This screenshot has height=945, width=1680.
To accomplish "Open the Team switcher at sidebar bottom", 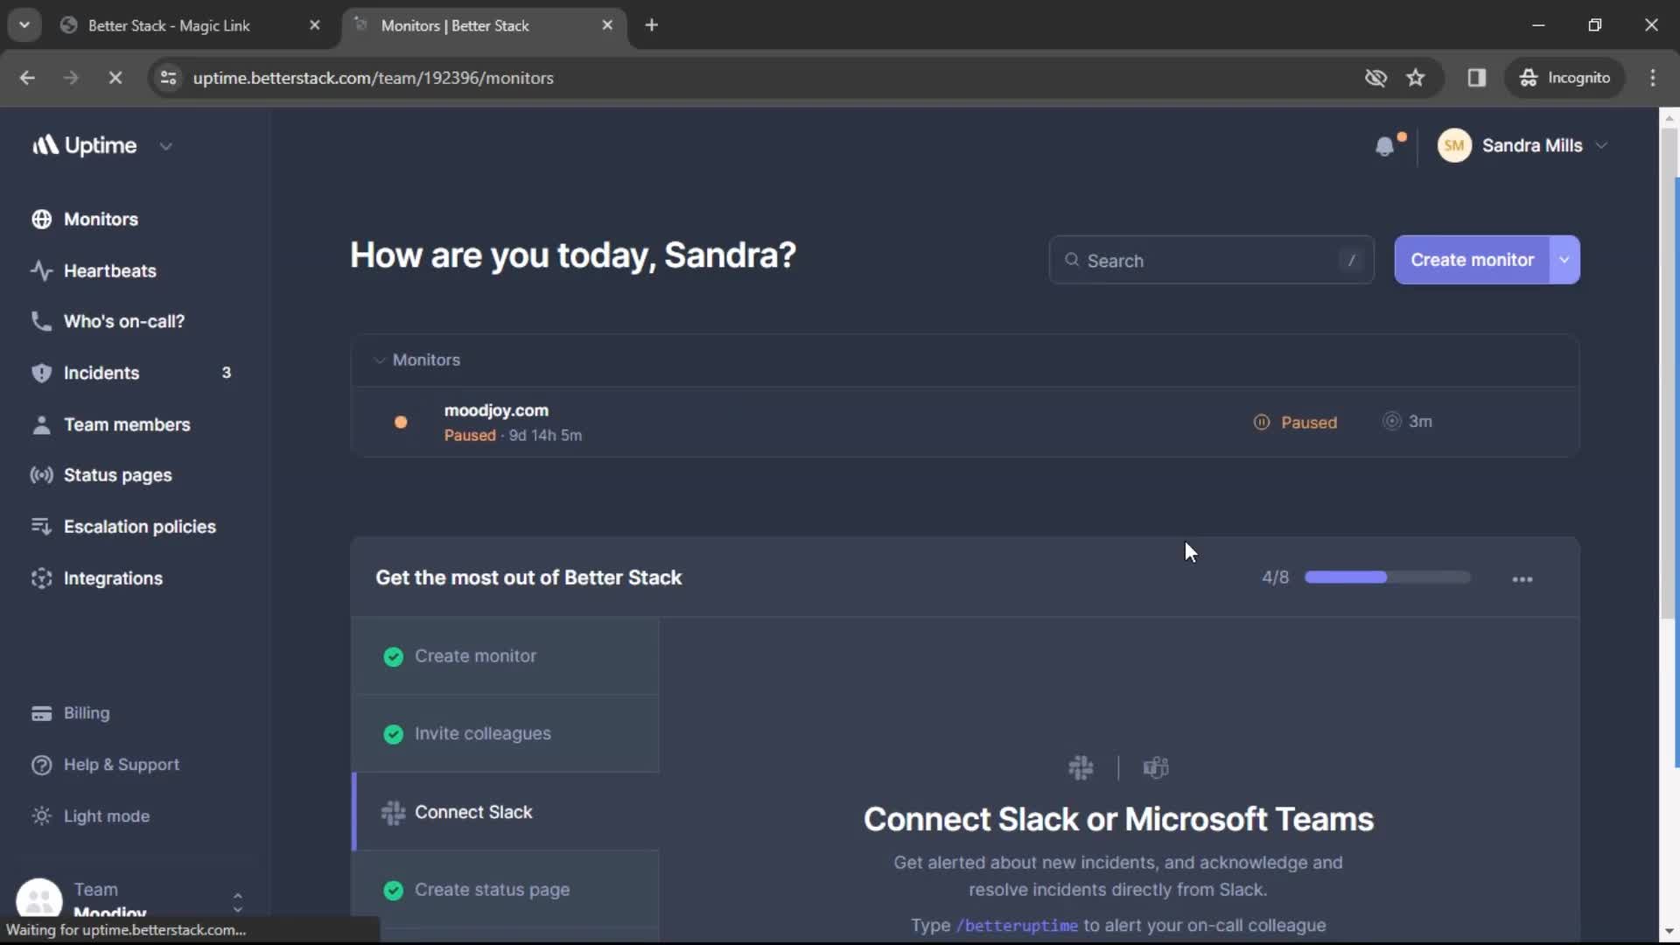I will point(129,899).
